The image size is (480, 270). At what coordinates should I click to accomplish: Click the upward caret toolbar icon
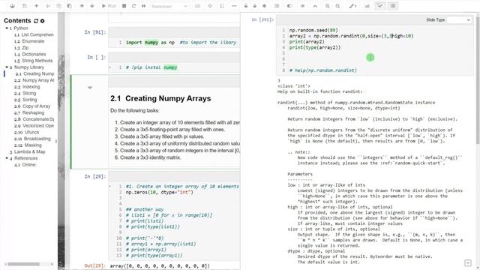tap(315, 6)
